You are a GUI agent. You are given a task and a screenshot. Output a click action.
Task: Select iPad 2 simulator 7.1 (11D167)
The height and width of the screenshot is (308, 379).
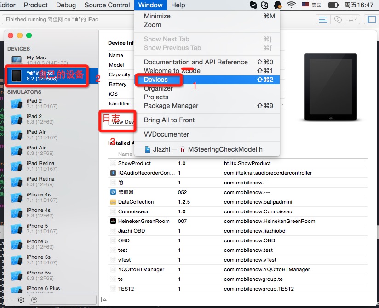click(x=52, y=103)
